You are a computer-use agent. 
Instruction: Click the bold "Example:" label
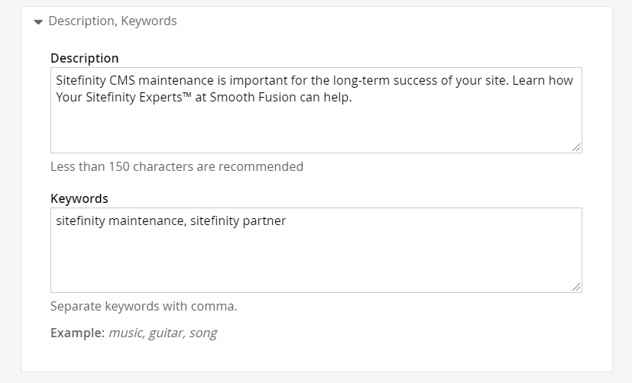click(x=77, y=333)
